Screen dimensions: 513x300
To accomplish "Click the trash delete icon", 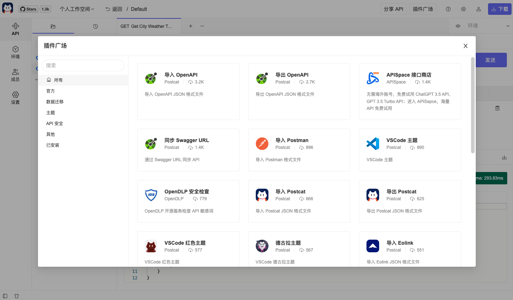I will [497, 108].
